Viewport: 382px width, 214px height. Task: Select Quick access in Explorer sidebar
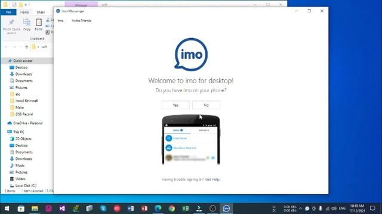point(23,61)
